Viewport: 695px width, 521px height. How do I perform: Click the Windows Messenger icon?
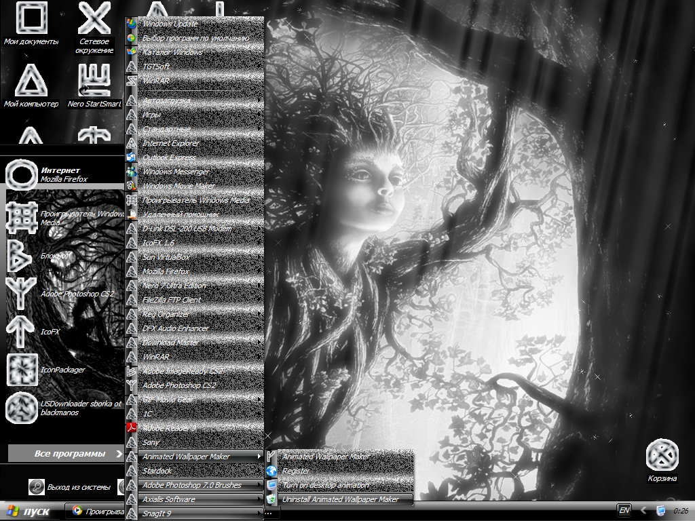131,172
